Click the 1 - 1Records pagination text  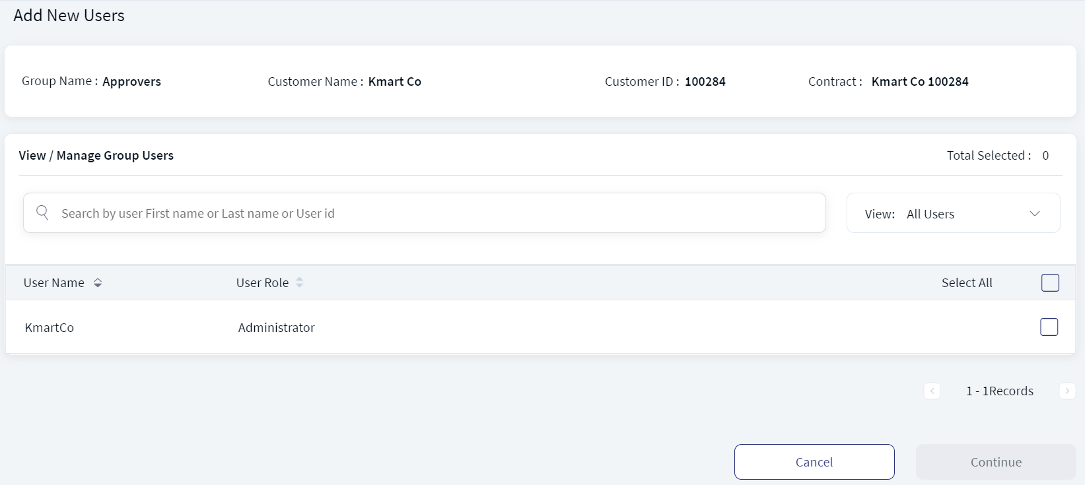[1000, 391]
